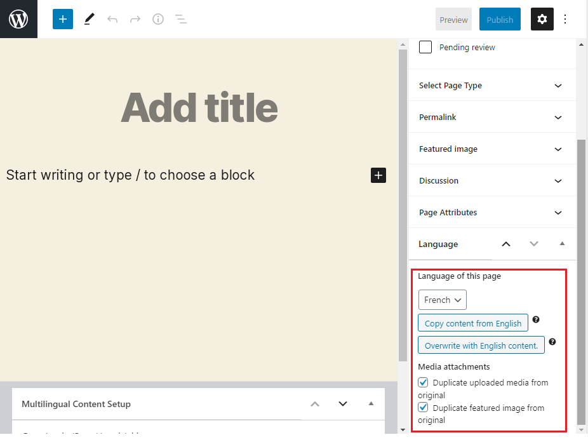The width and height of the screenshot is (588, 442).
Task: Expand the Featured image panel
Action: [491, 149]
